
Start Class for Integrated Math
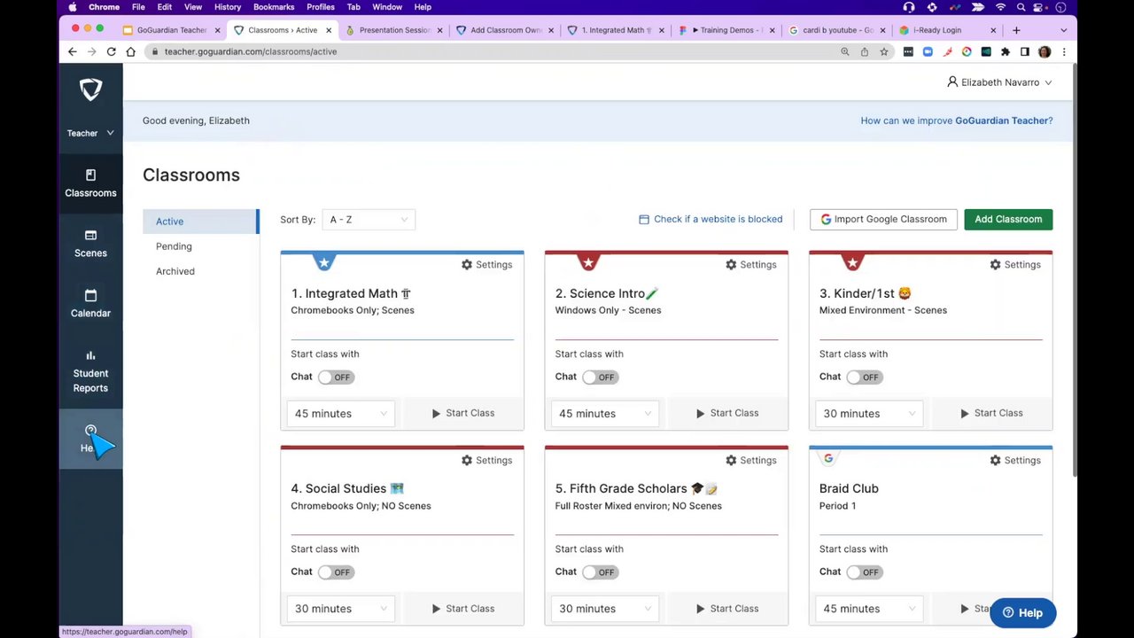[x=463, y=413]
